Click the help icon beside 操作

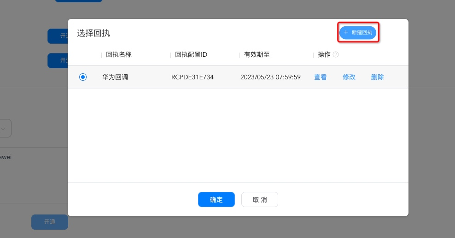click(x=336, y=54)
